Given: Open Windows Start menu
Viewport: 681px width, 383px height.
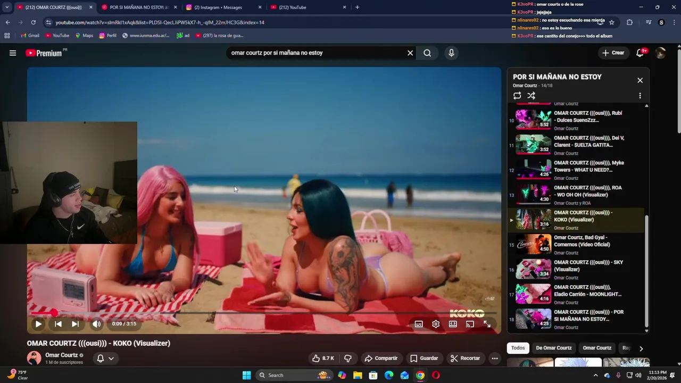Looking at the screenshot, I should pyautogui.click(x=246, y=375).
